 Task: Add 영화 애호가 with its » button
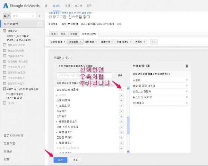click(x=121, y=143)
